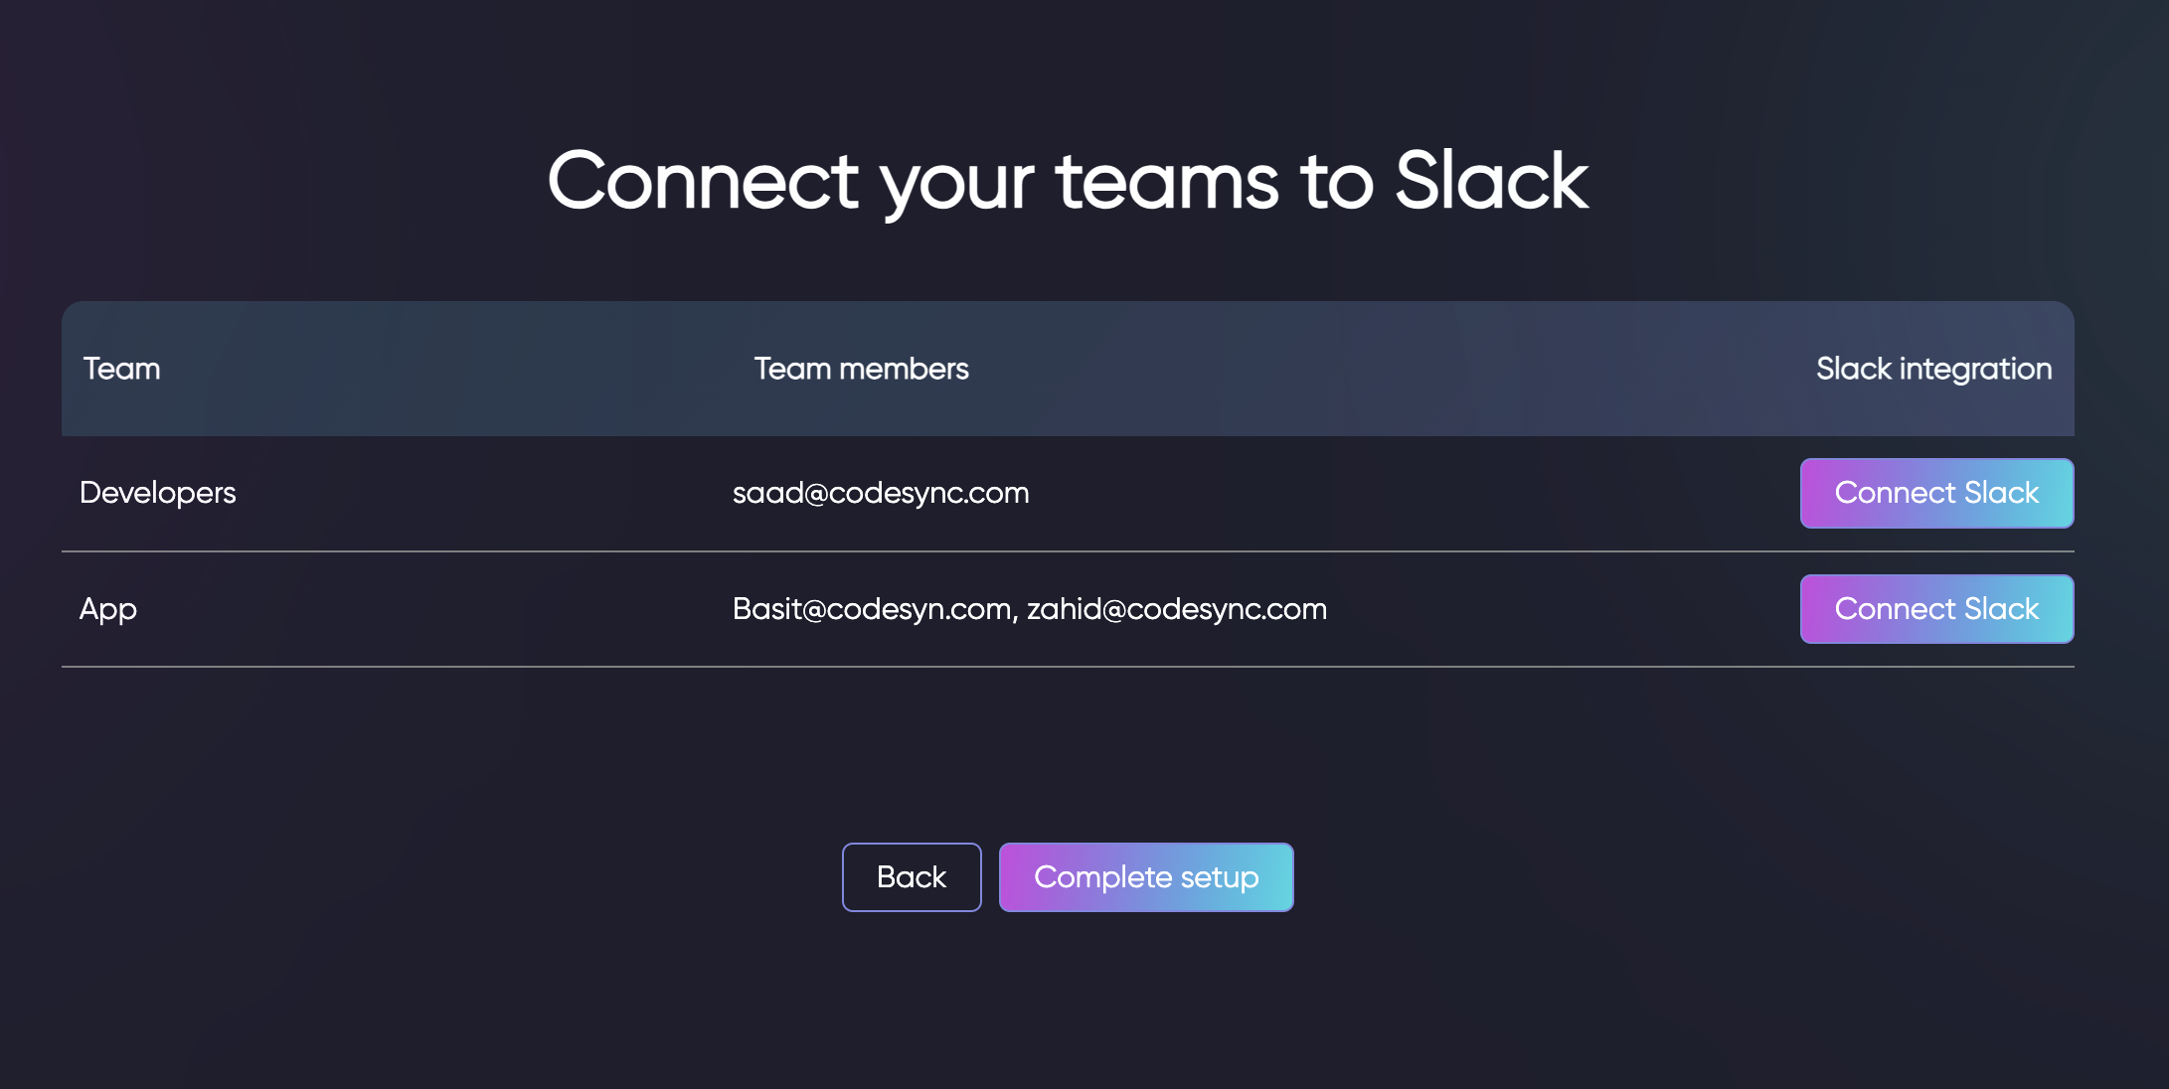2169x1089 pixels.
Task: Click the zahid@codesync.com email address
Action: [x=1177, y=609]
